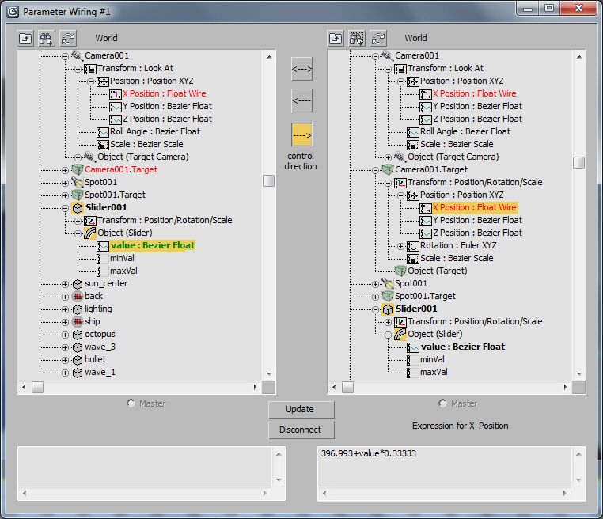Toggle the highlighted right-pointing control direction arrow

click(301, 134)
